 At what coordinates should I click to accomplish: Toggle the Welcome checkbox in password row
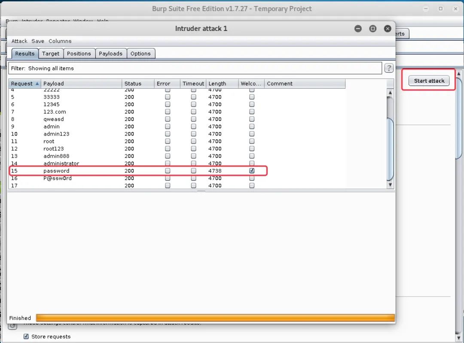pyautogui.click(x=252, y=171)
